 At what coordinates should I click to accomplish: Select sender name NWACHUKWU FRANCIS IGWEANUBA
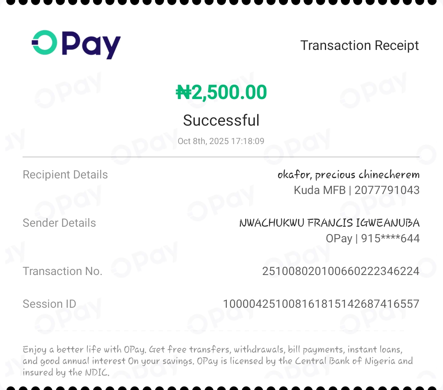pyautogui.click(x=329, y=223)
